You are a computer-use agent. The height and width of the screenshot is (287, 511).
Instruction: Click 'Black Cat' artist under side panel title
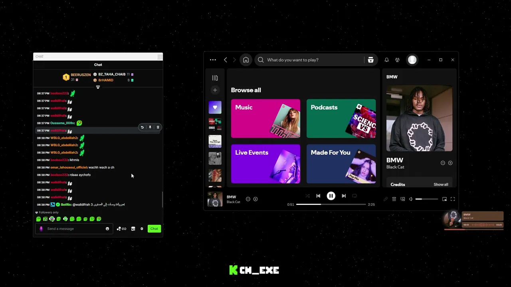click(395, 167)
